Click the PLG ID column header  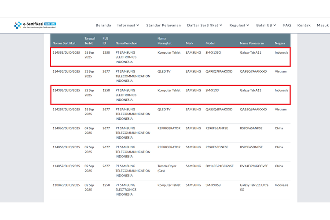pos(105,41)
